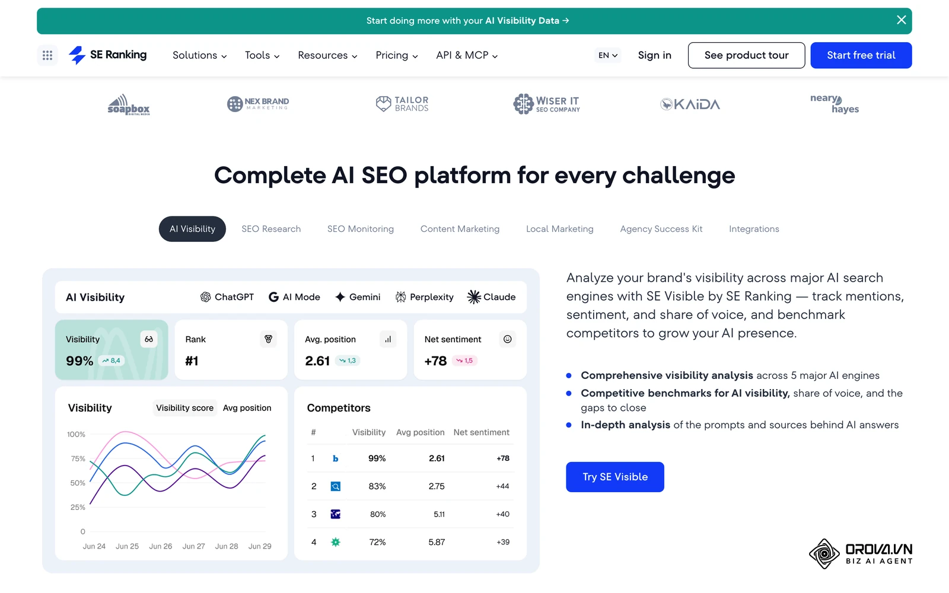
Task: Close the AI Visibility Data banner
Action: click(901, 20)
